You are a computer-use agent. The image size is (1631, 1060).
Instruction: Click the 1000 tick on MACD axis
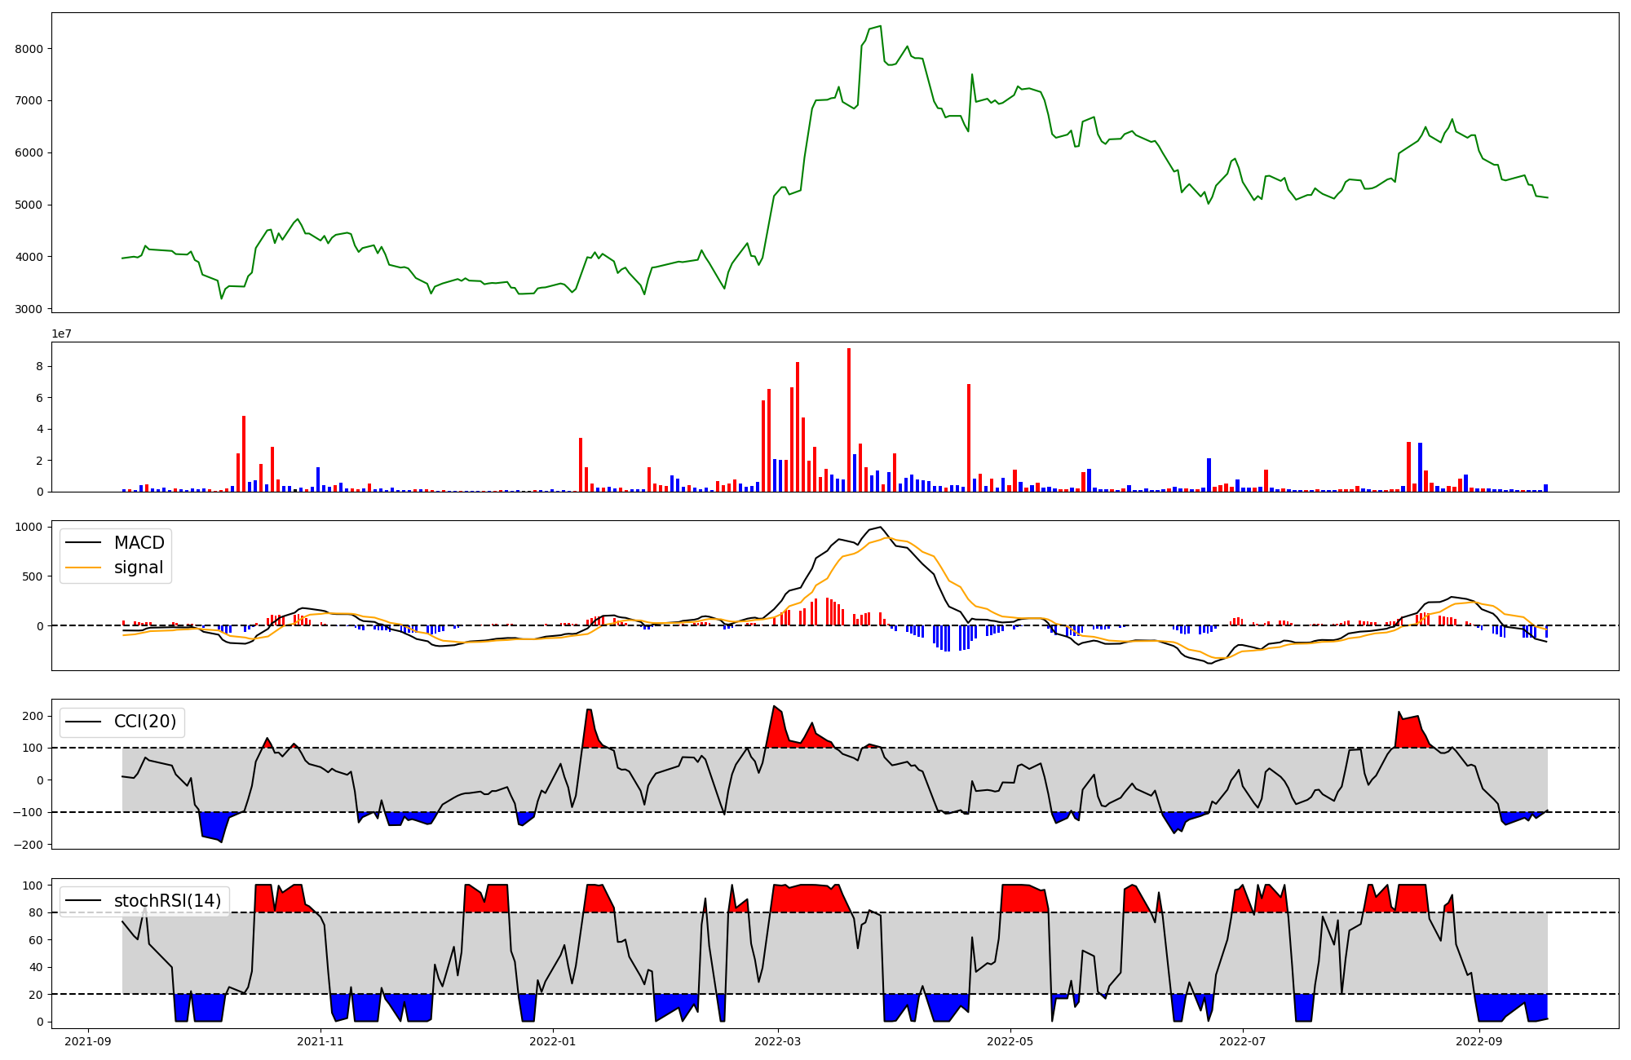pos(29,527)
